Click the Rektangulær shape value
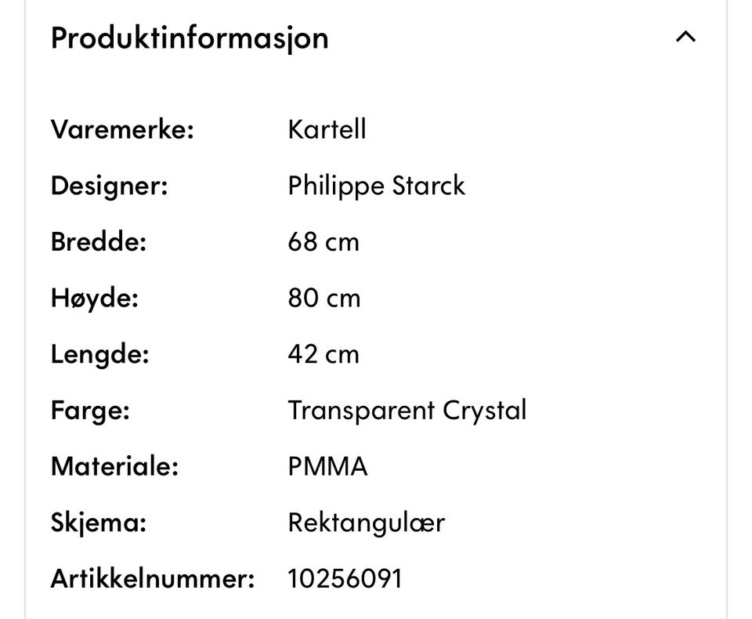The width and height of the screenshot is (752, 619). click(x=367, y=523)
